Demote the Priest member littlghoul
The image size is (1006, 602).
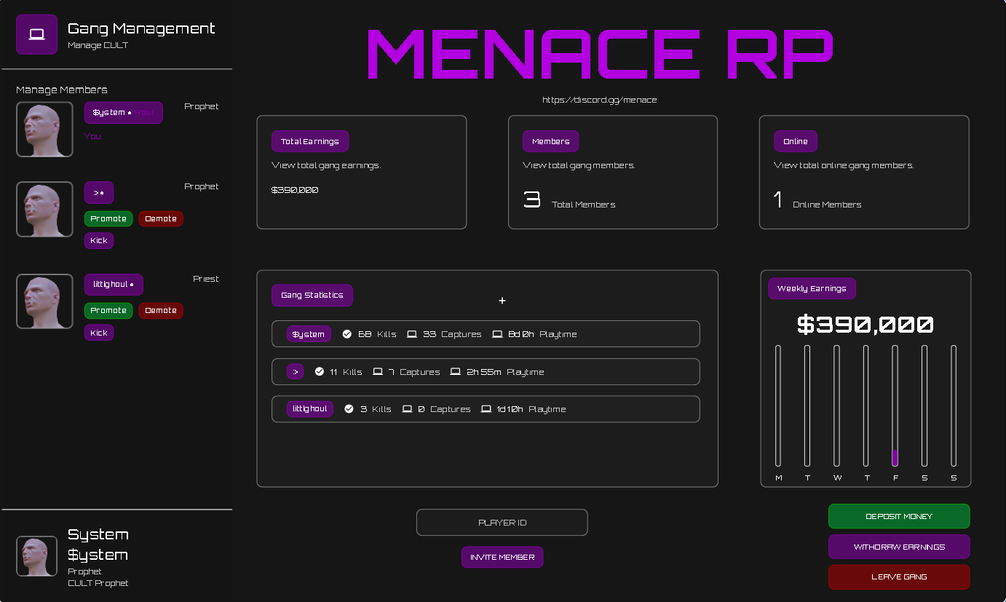pyautogui.click(x=161, y=311)
